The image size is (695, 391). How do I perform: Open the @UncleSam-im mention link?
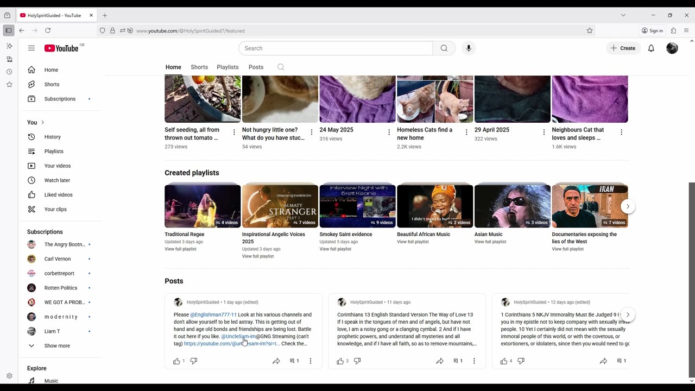[x=238, y=337]
